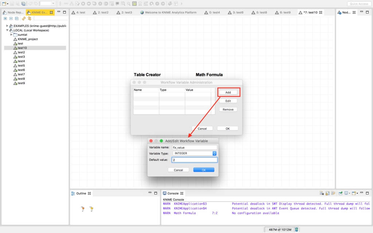The image size is (373, 233).
Task: Click the add comment annotation icon
Action: [x=117, y=4]
